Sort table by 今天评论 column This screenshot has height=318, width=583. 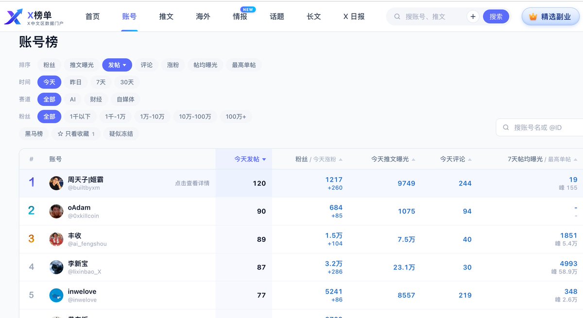coord(456,159)
